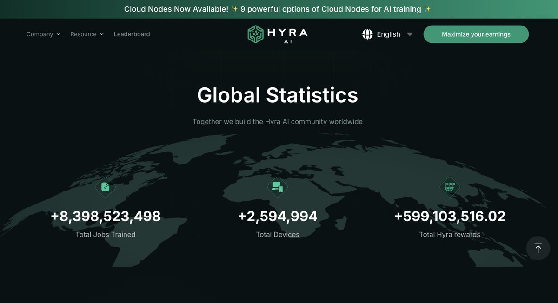The height and width of the screenshot is (303, 558).
Task: Click the community worldwide subtitle text
Action: pyautogui.click(x=278, y=122)
